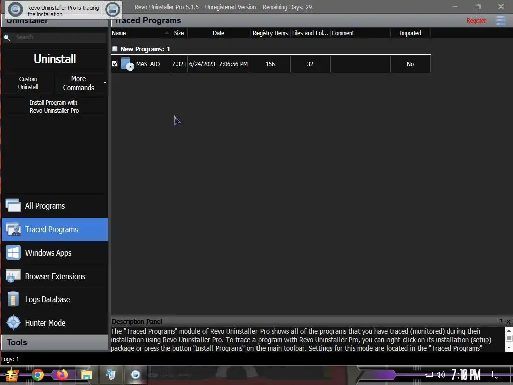Open the notification center icon
This screenshot has height=385, width=513.
click(496, 375)
